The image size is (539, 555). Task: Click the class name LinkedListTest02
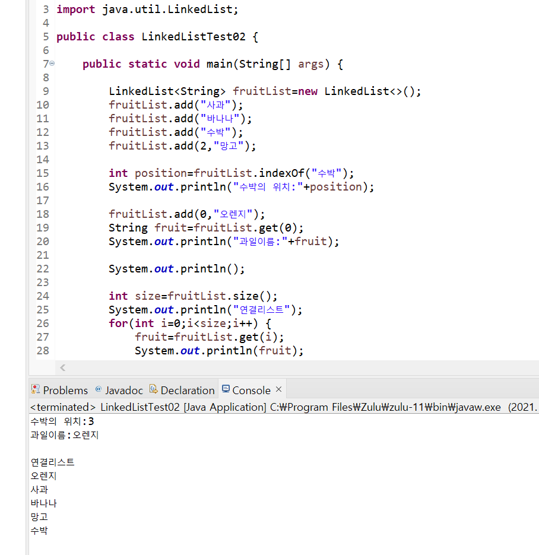(194, 36)
